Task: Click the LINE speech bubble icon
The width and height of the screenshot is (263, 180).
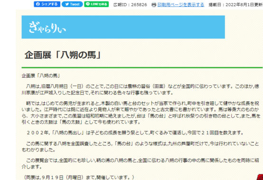Action: coord(88,4)
